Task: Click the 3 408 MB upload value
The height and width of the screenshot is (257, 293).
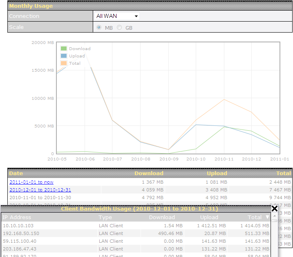Action: [217, 190]
